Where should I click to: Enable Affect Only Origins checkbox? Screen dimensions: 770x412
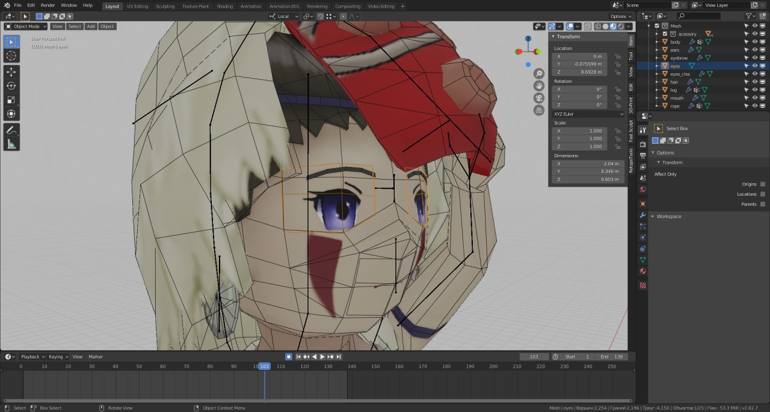pyautogui.click(x=763, y=184)
